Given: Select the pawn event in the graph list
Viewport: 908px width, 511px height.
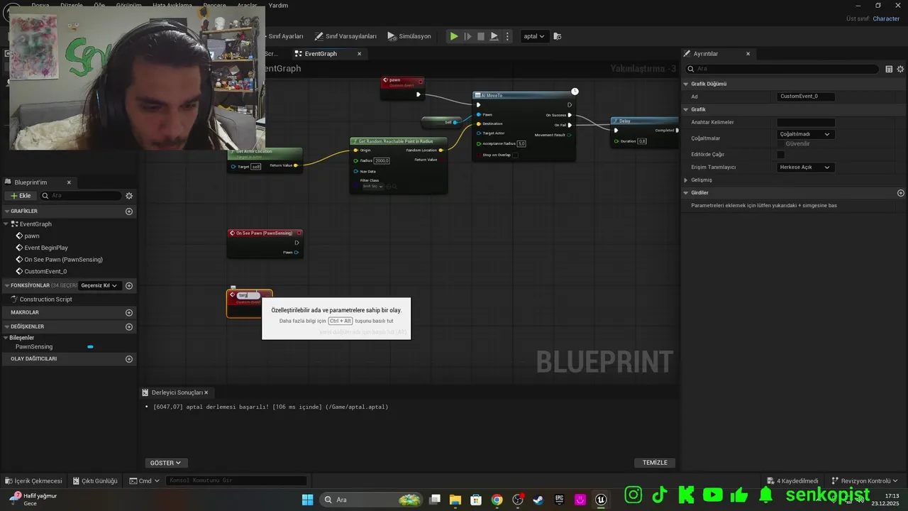Looking at the screenshot, I should (x=32, y=236).
